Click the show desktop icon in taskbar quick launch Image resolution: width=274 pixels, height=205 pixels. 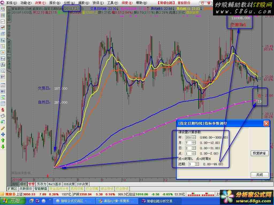pos(32,201)
